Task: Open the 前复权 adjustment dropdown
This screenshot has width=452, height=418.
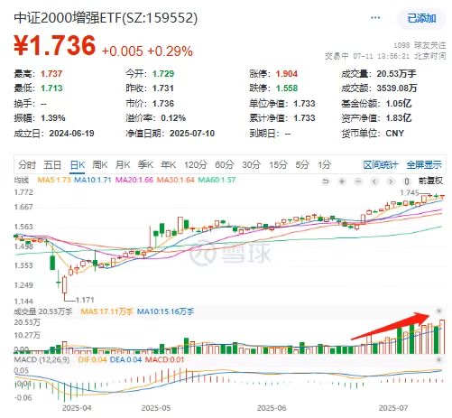Action: [x=430, y=181]
